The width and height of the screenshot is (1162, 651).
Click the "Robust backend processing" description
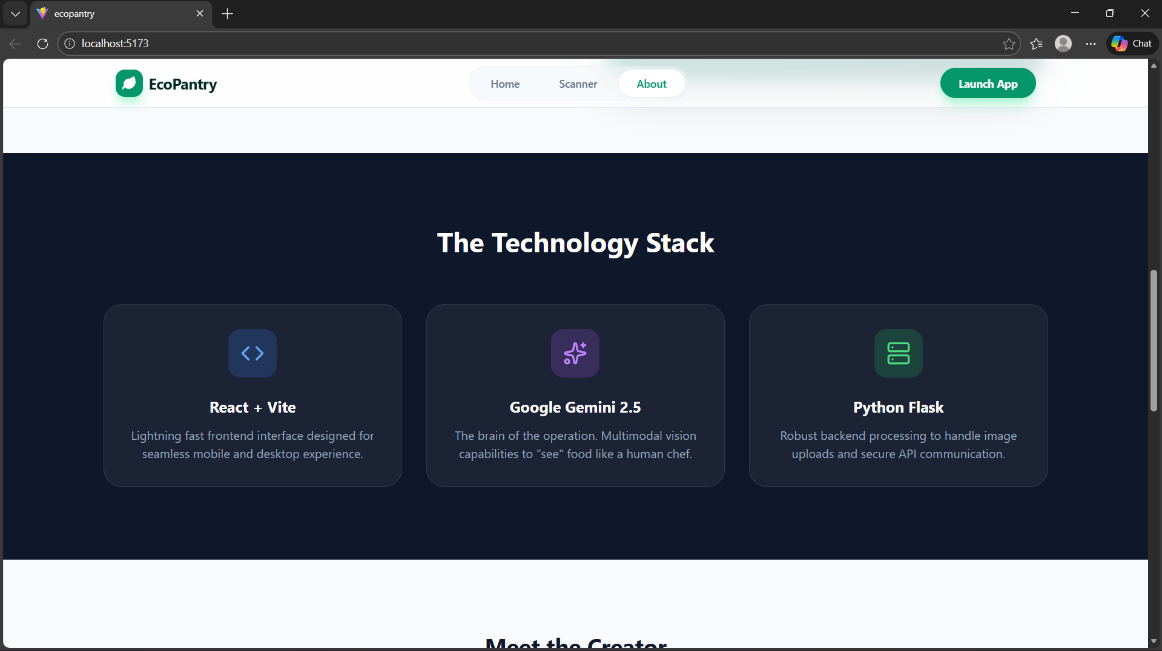pyautogui.click(x=899, y=445)
